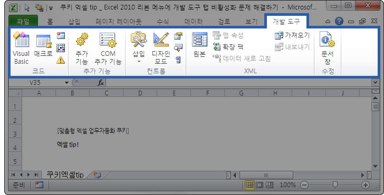Click the zoom slider handle
This screenshot has width=384, height=195.
(x=335, y=185)
